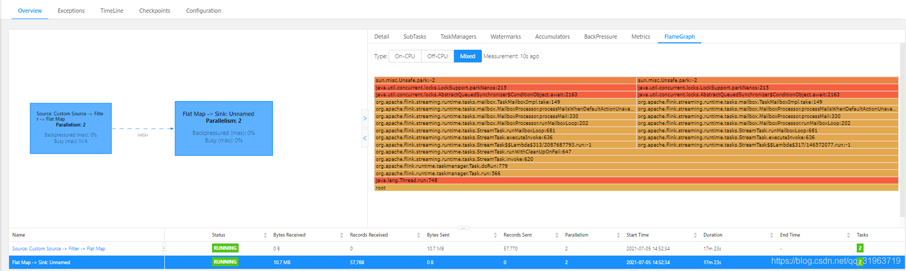Click RUNNING badge of Source row
Image resolution: width=906 pixels, height=271 pixels.
click(x=225, y=248)
